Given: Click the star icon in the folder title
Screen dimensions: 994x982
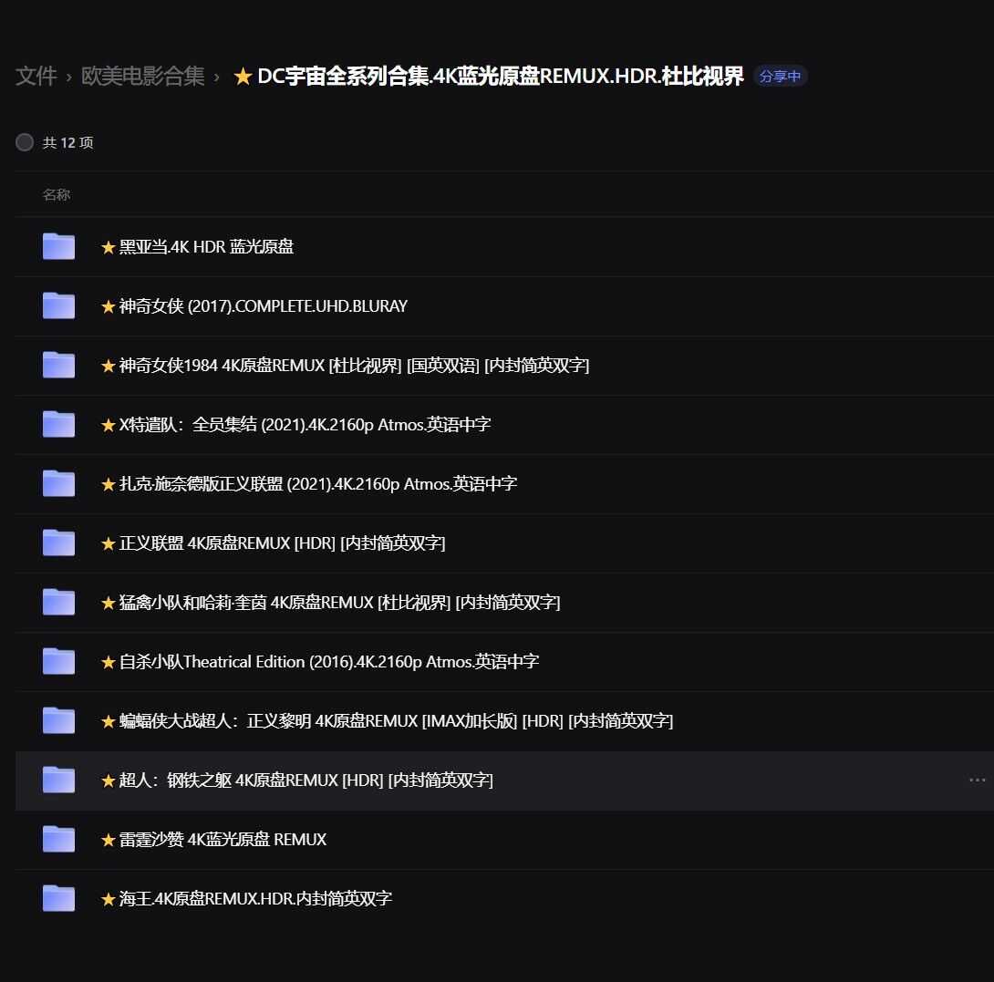Looking at the screenshot, I should (243, 76).
